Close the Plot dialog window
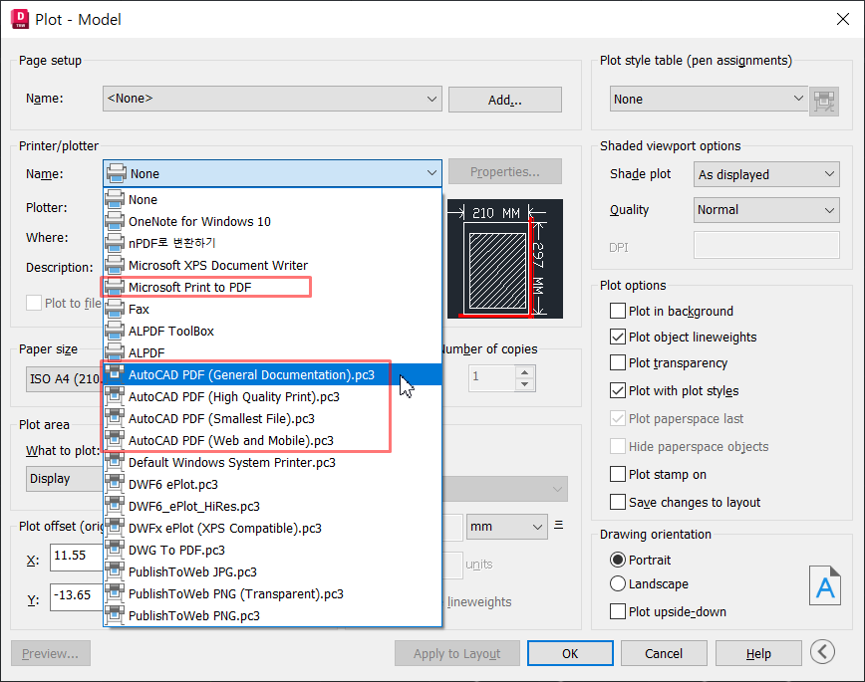 click(x=842, y=19)
